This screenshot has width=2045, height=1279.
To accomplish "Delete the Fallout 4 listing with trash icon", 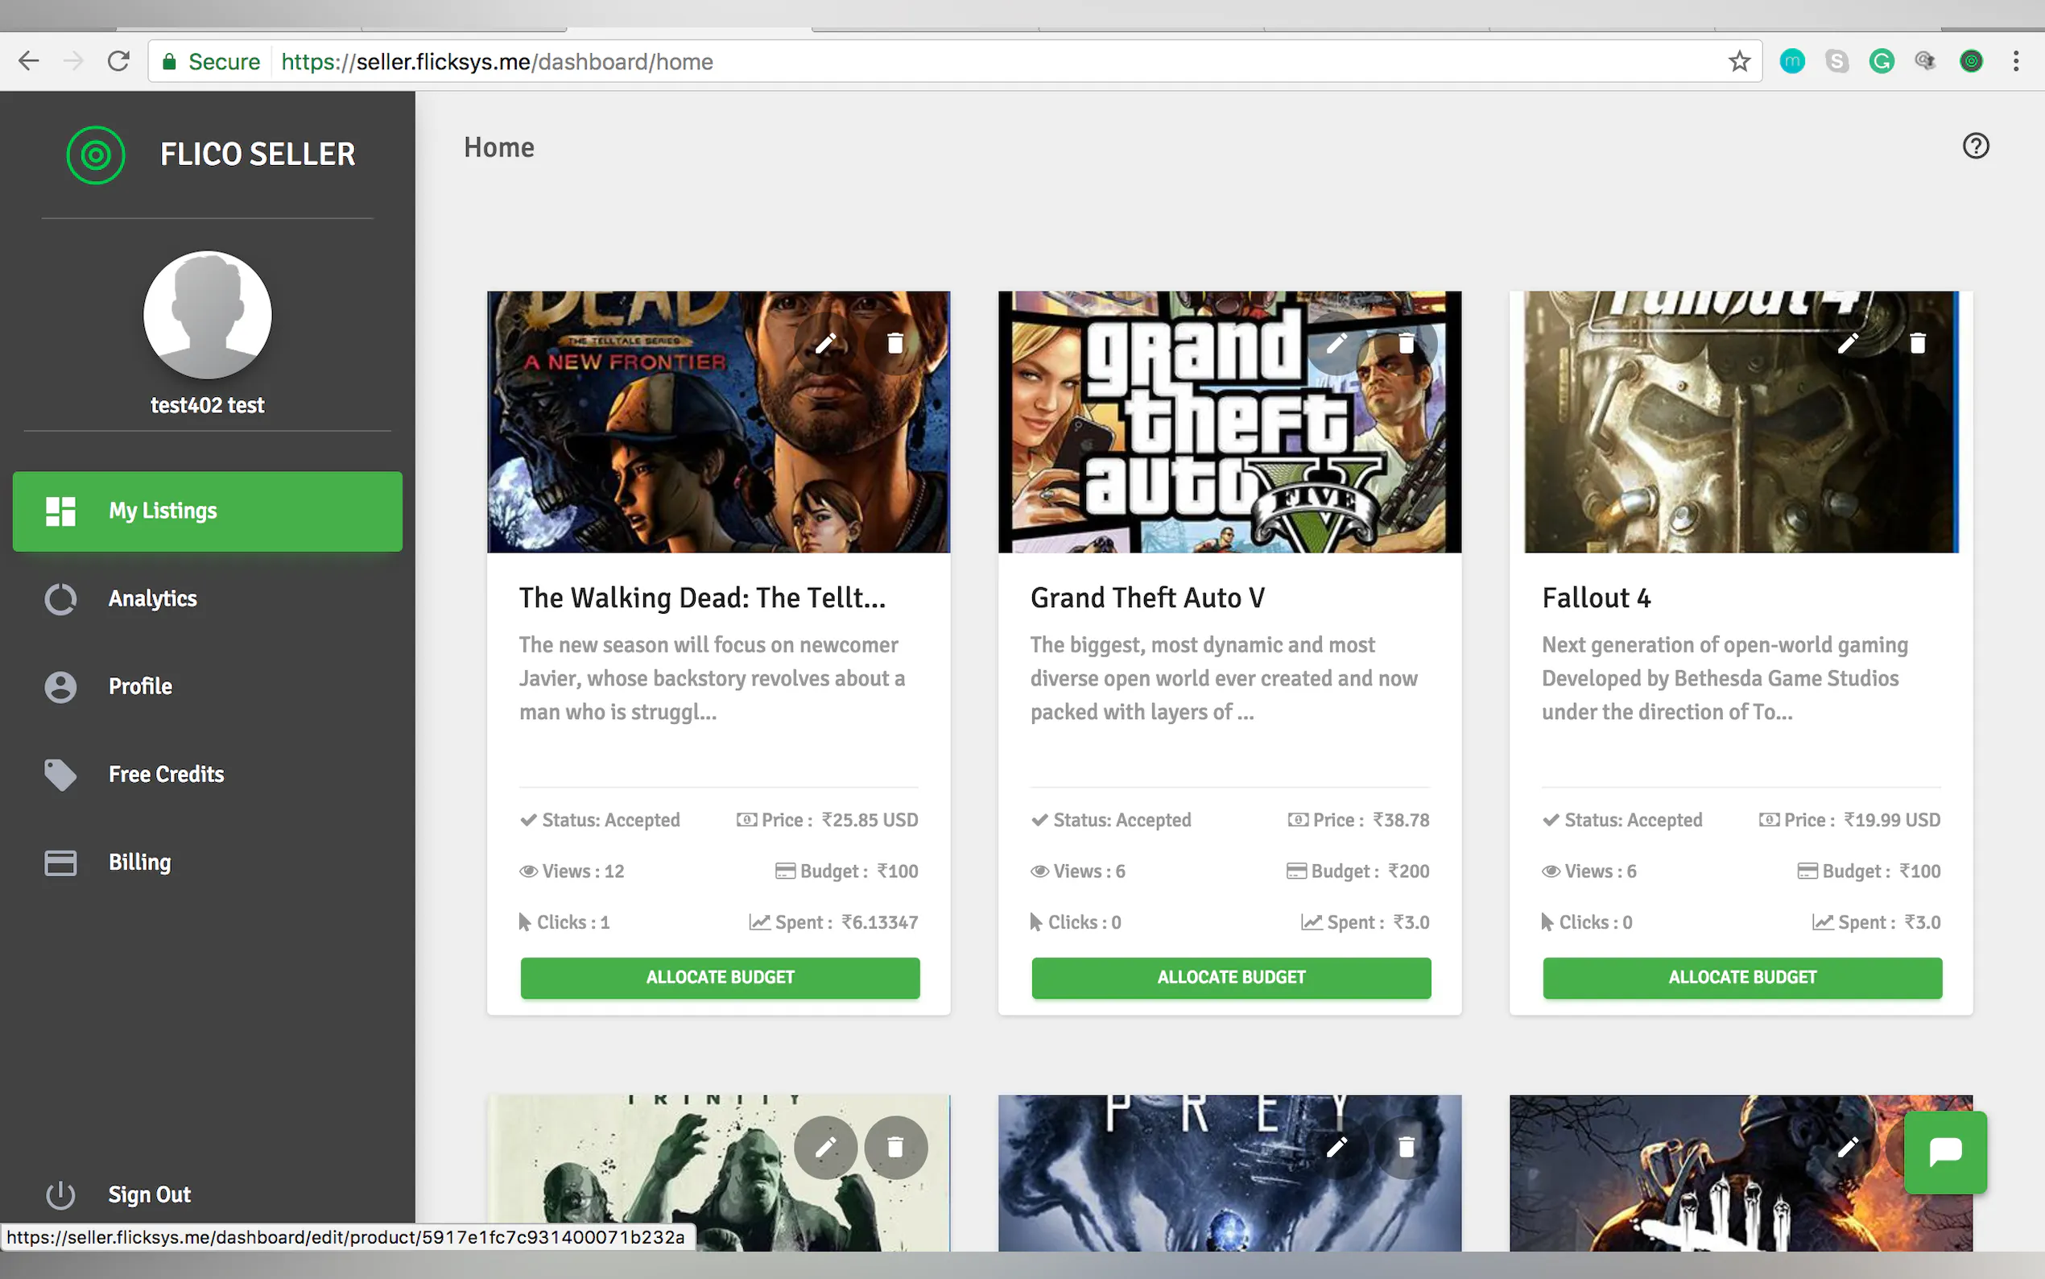I will pyautogui.click(x=1917, y=342).
